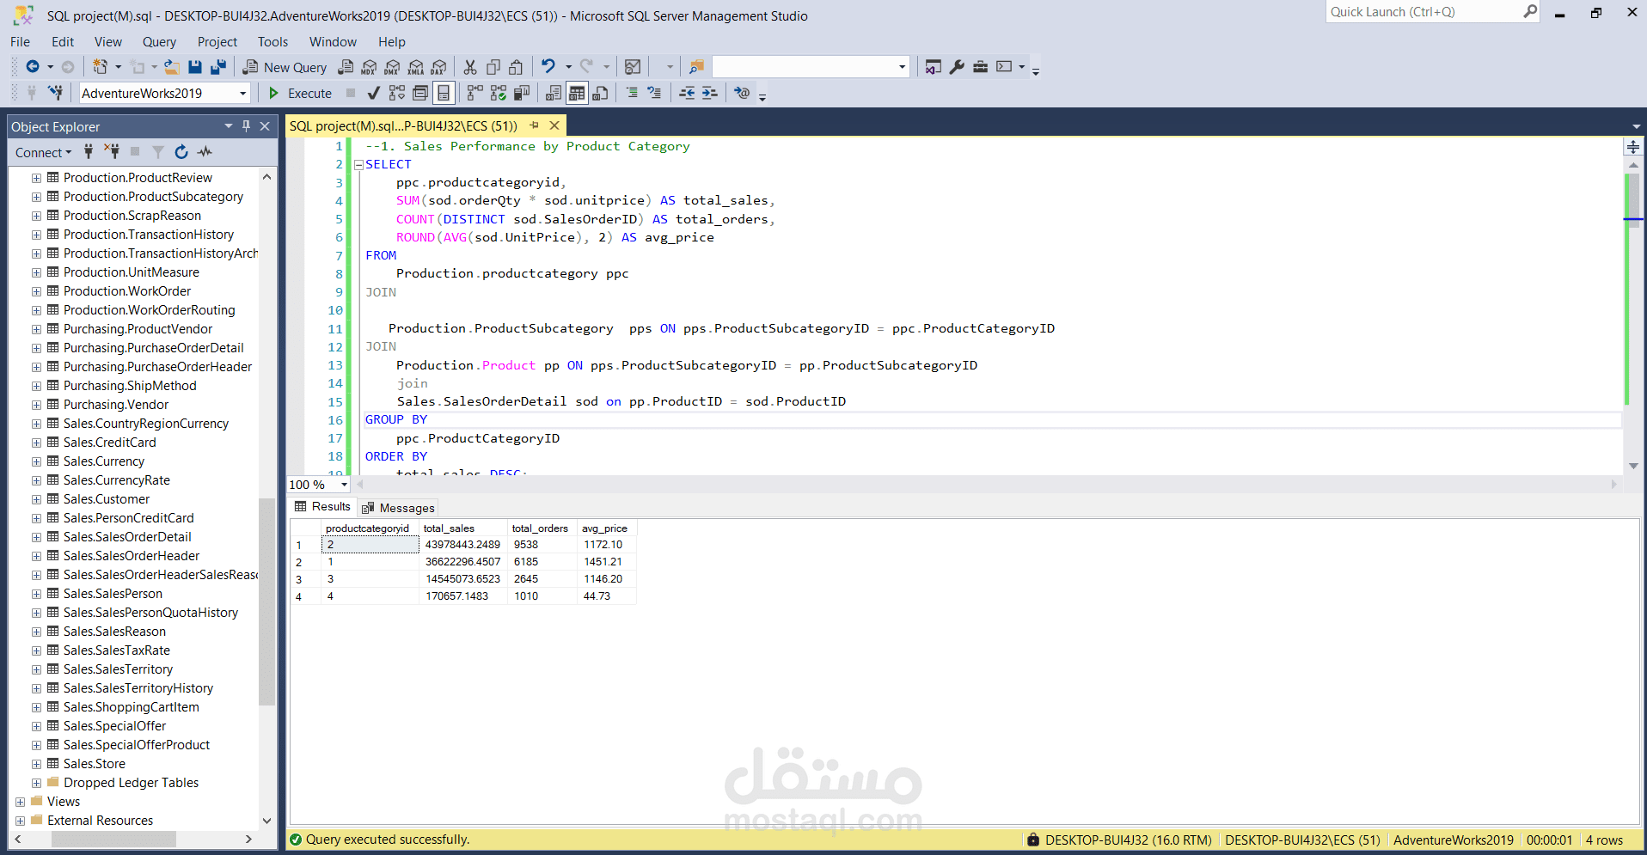
Task: Open Properties with the wrench icon
Action: 957,67
